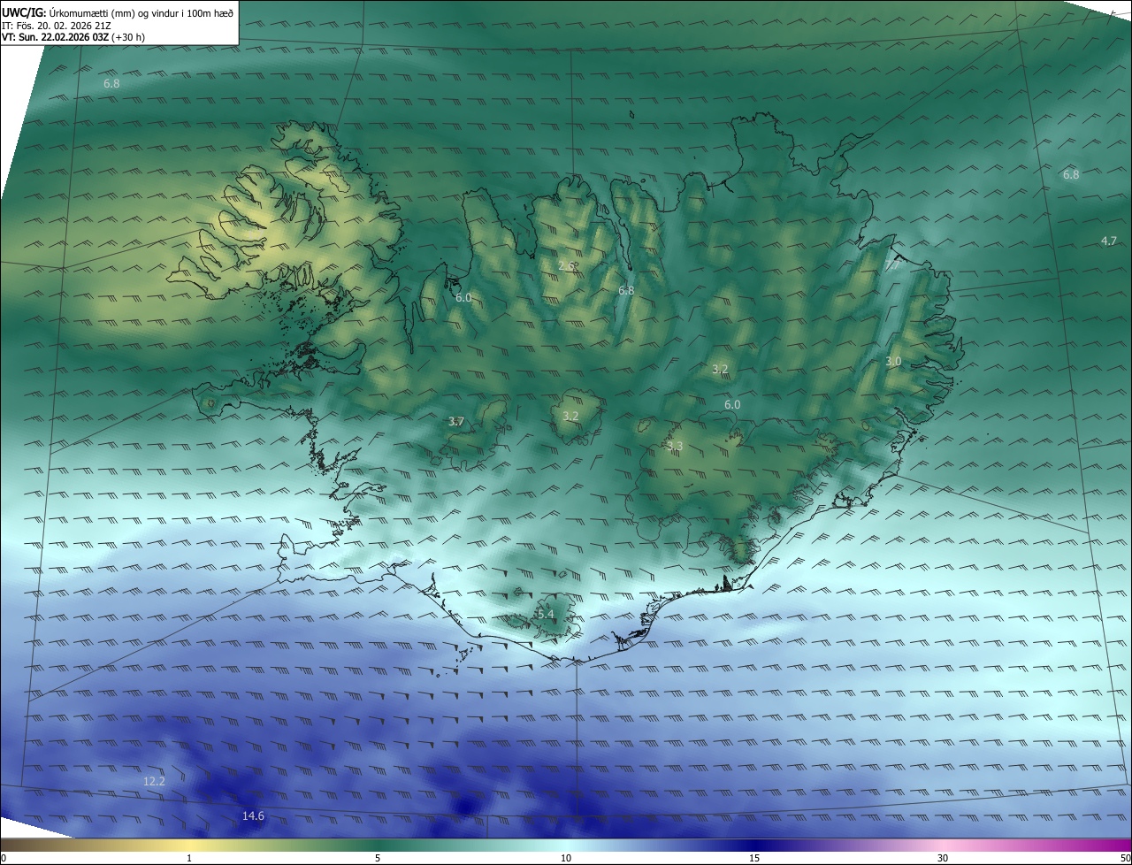
Task: Click the 12.2 precipitation value label
Action: (154, 782)
